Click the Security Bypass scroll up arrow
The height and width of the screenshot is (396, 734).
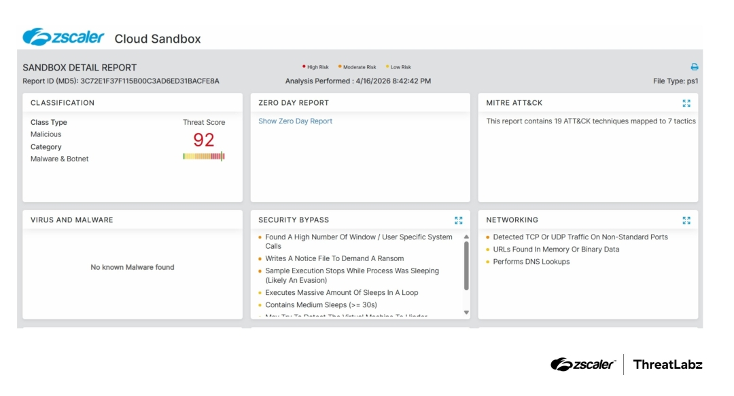click(466, 237)
